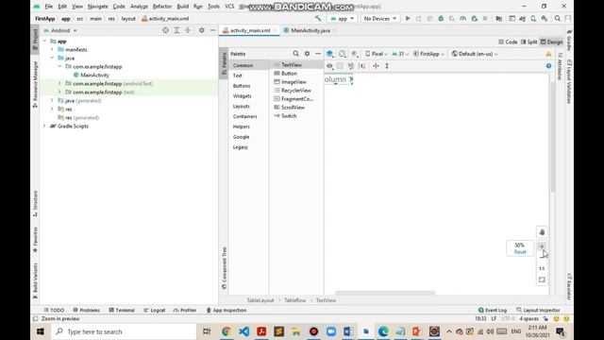
Task: Hide the Project panel with minus icon
Action: pos(212,30)
